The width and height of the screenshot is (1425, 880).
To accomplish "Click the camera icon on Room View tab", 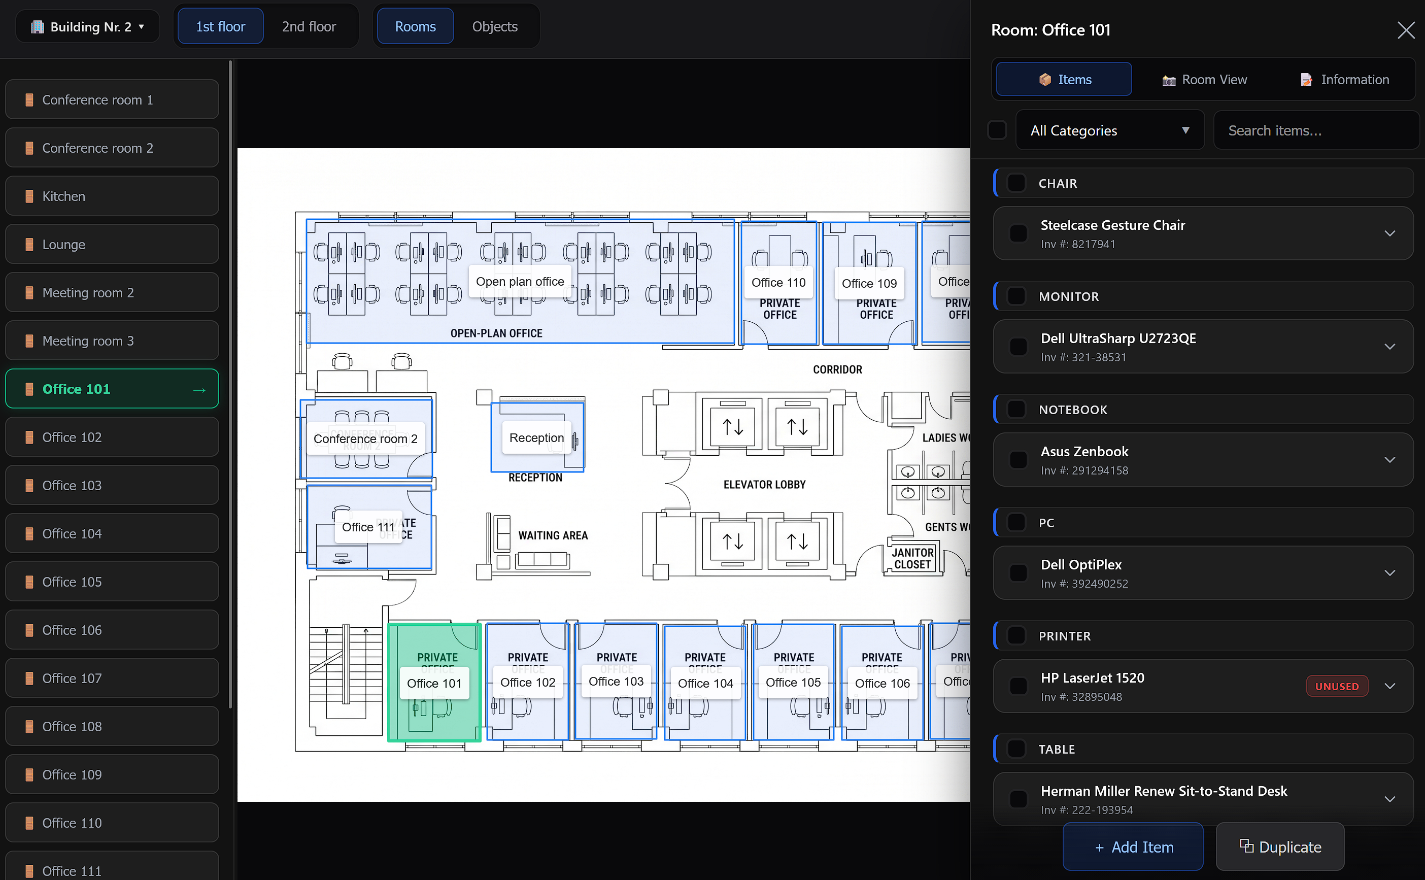I will [1168, 80].
